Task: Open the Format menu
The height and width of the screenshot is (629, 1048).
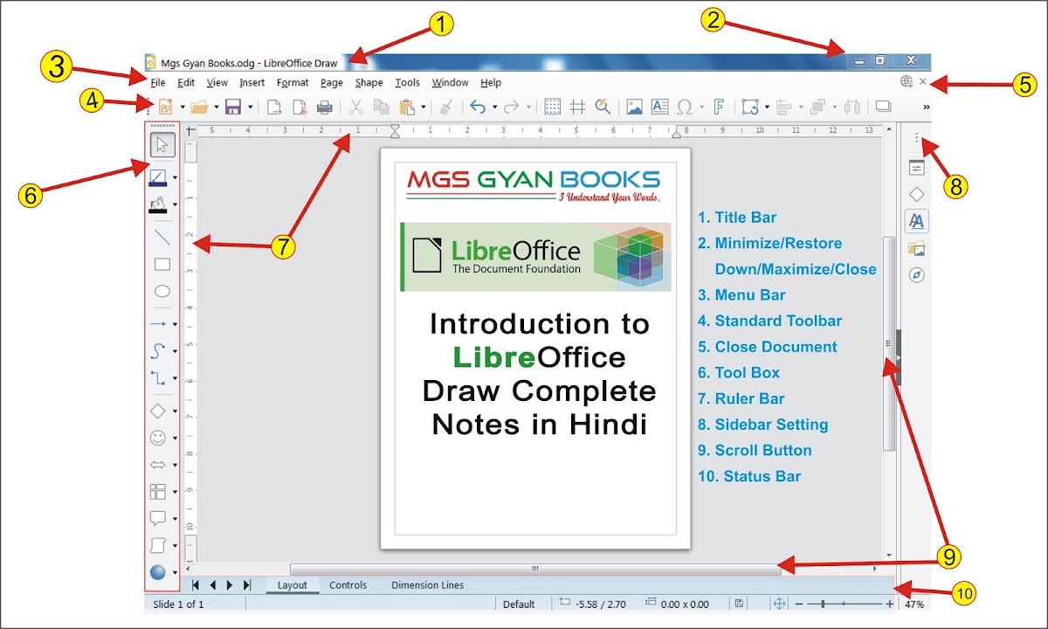Action: [x=293, y=83]
